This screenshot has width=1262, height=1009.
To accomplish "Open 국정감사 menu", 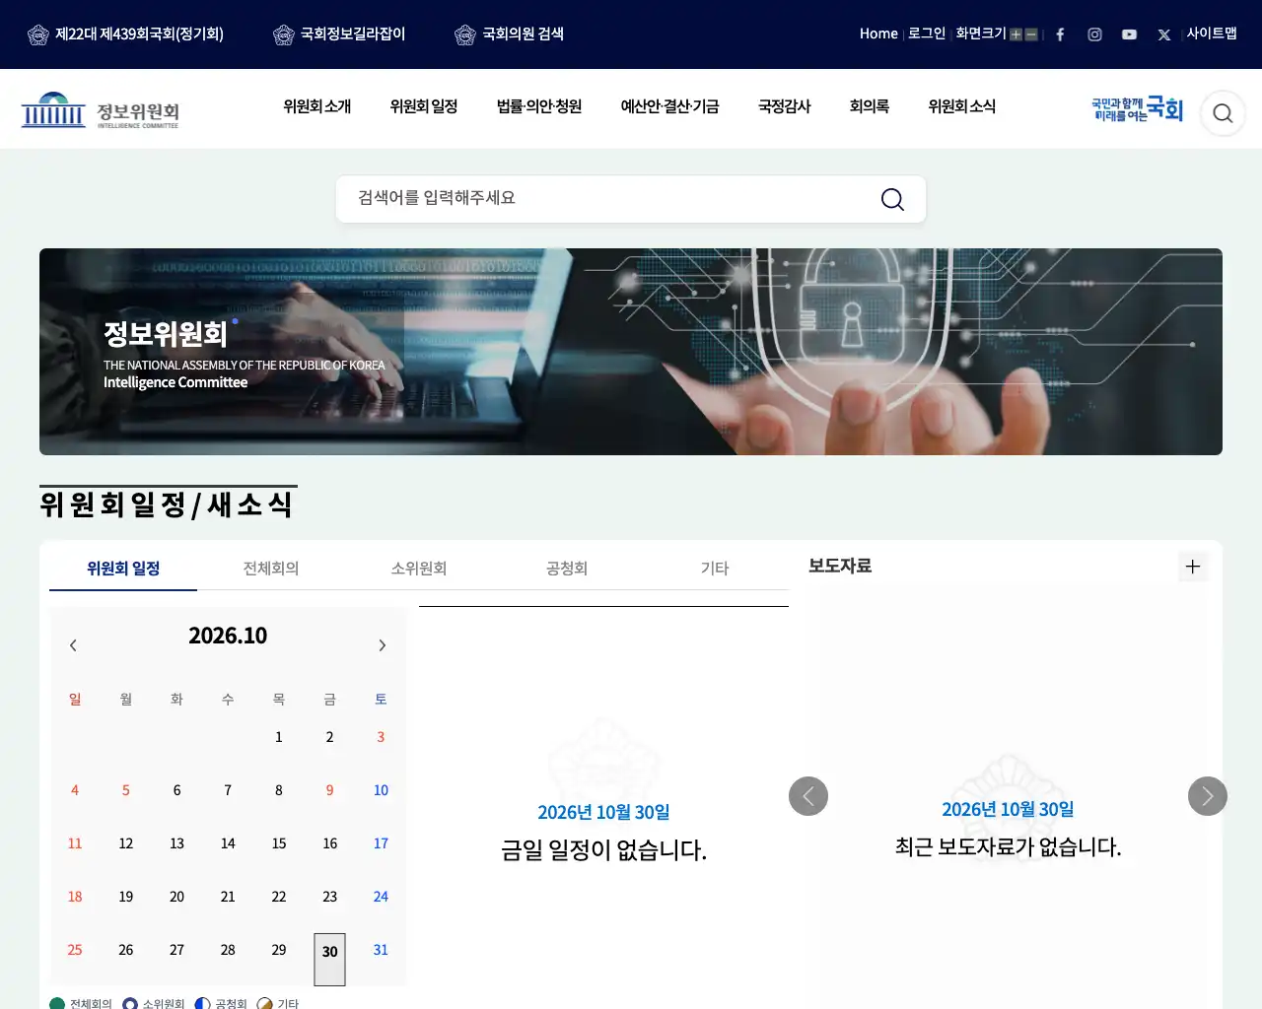I will 785,106.
